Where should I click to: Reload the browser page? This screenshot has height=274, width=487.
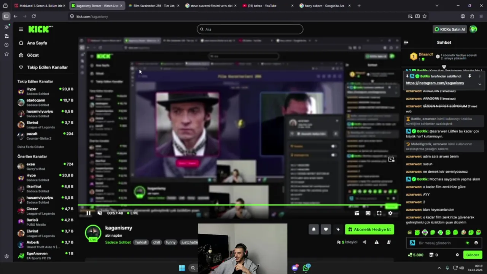pos(33,16)
